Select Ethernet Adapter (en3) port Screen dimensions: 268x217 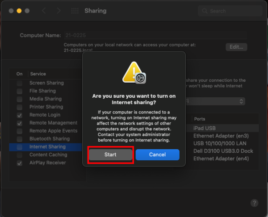[222, 136]
